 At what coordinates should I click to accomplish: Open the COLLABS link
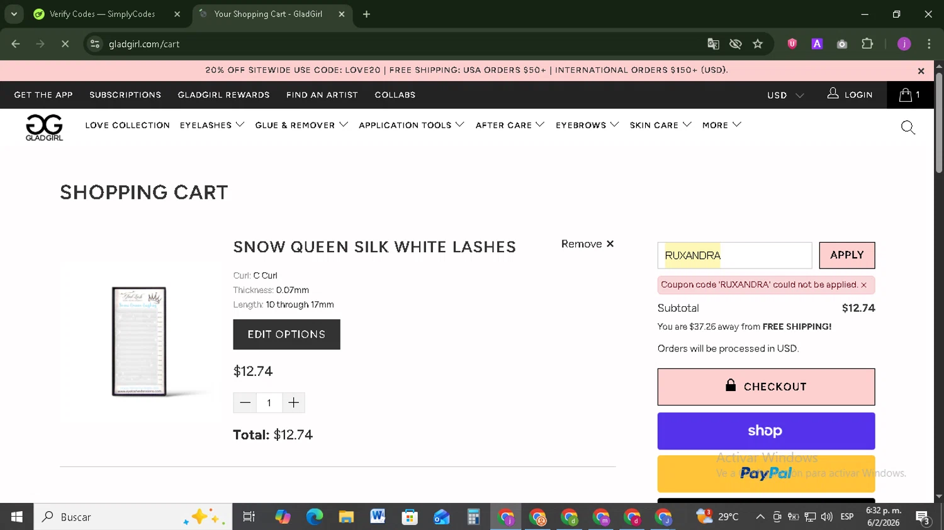[x=395, y=95]
